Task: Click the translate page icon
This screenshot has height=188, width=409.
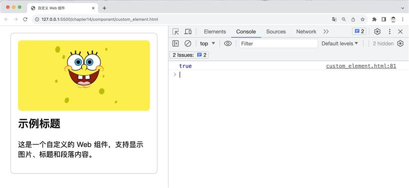Action: (x=334, y=19)
